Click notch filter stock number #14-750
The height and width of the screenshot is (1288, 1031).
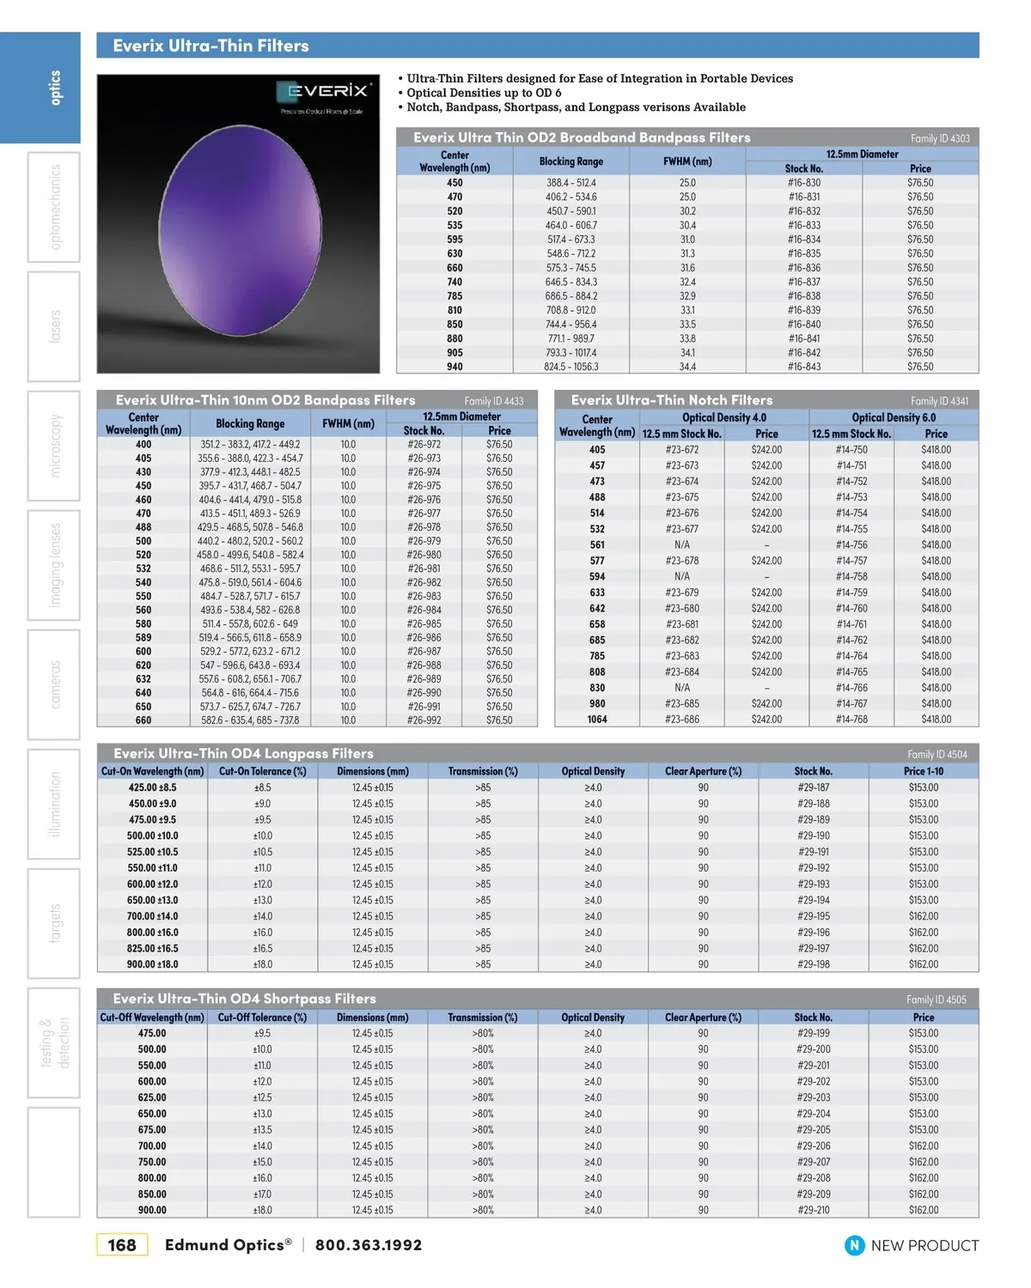[851, 450]
